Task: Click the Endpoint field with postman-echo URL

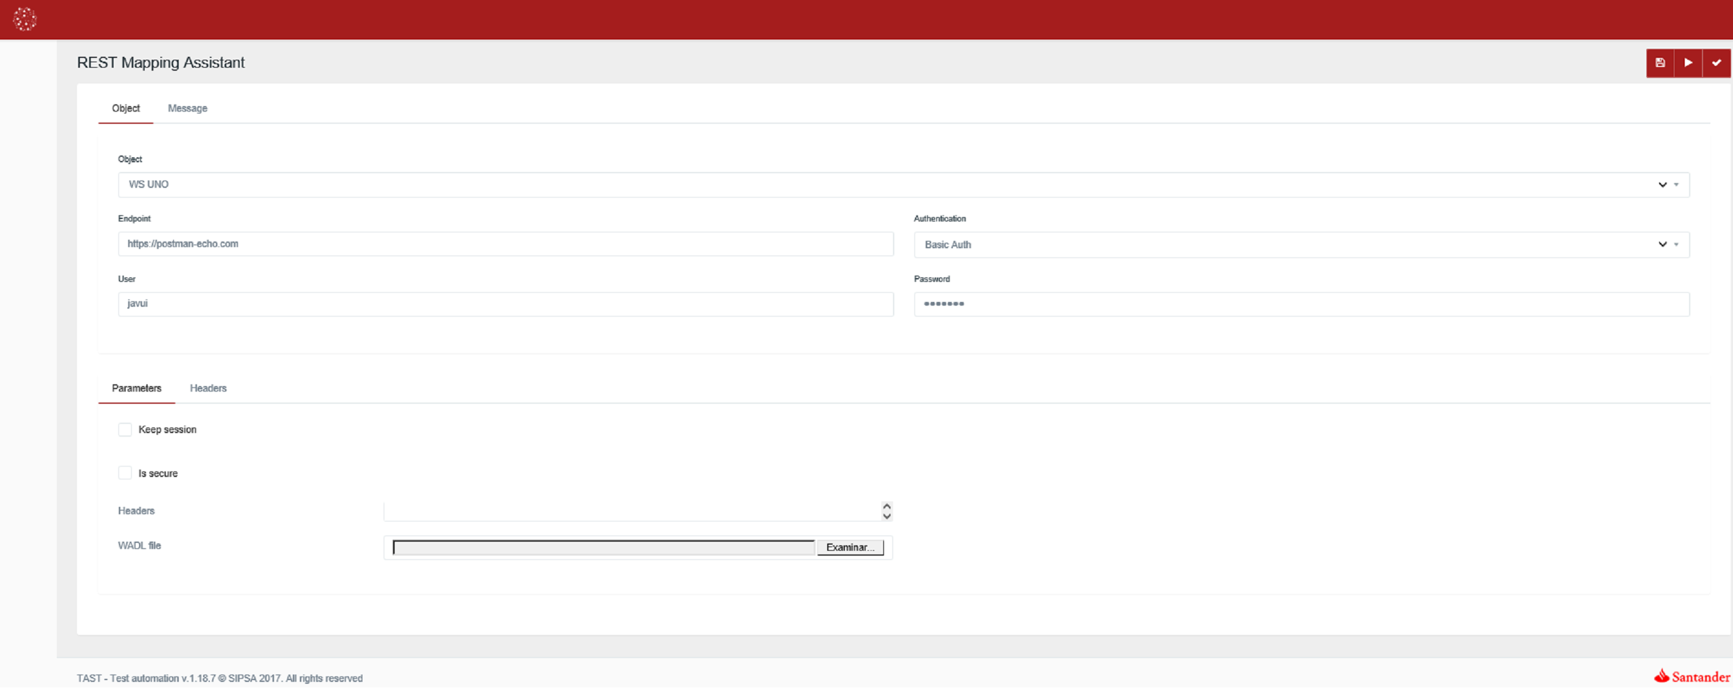Action: pyautogui.click(x=506, y=243)
